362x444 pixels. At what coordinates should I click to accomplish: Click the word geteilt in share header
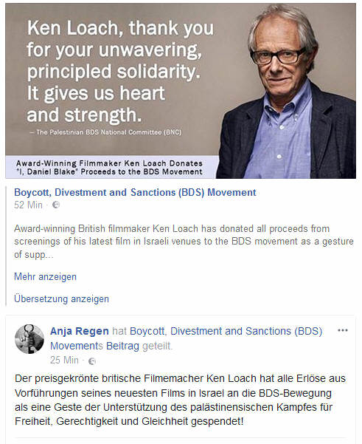pyautogui.click(x=157, y=346)
